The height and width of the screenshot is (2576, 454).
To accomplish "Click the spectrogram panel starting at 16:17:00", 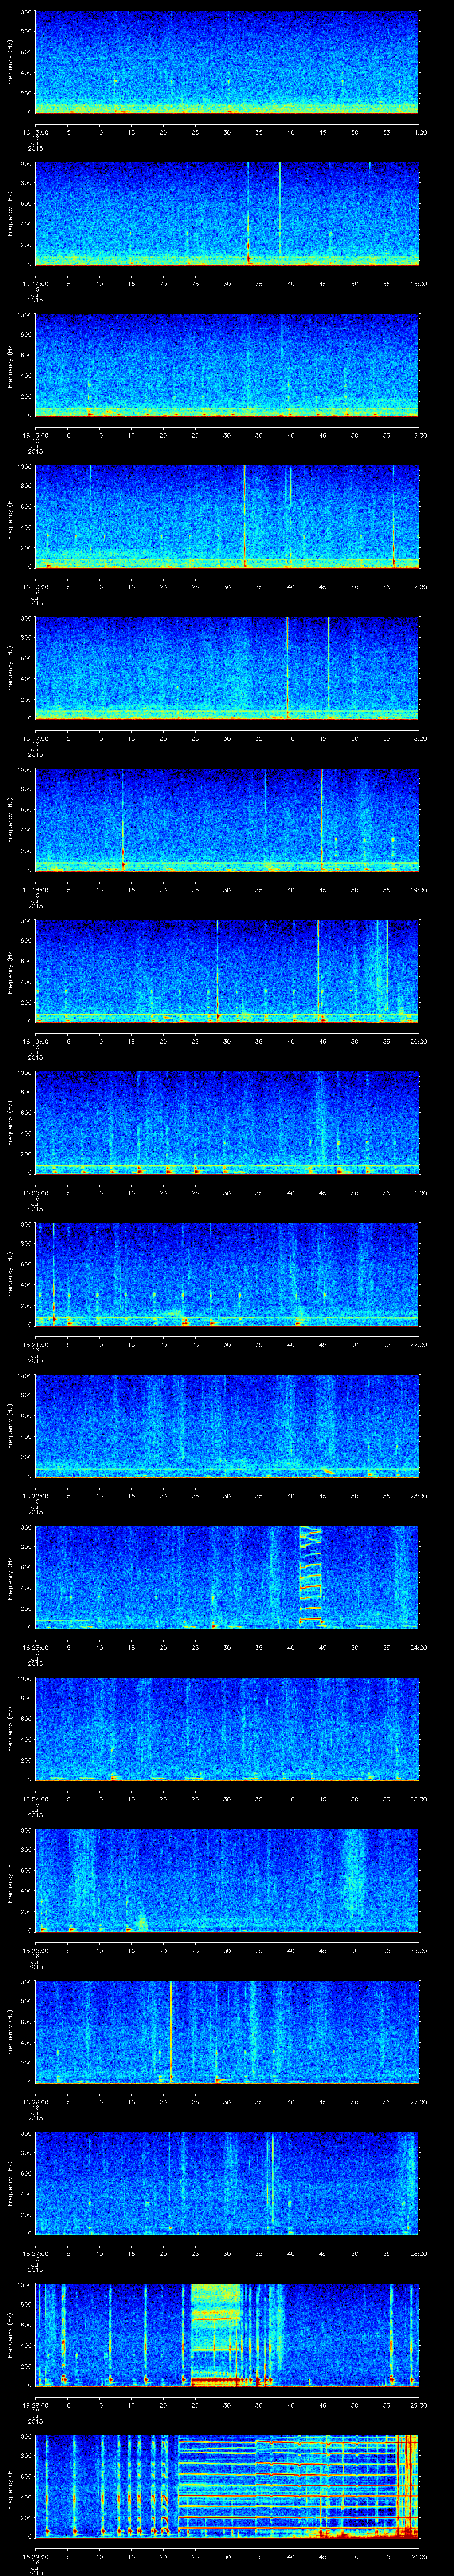I will pyautogui.click(x=227, y=668).
